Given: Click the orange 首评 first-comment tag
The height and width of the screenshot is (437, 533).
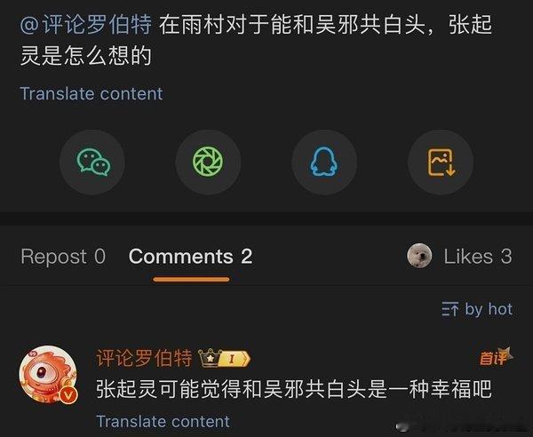Looking at the screenshot, I should (496, 356).
